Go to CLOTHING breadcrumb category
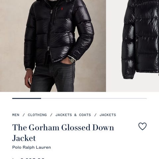 tap(37, 115)
